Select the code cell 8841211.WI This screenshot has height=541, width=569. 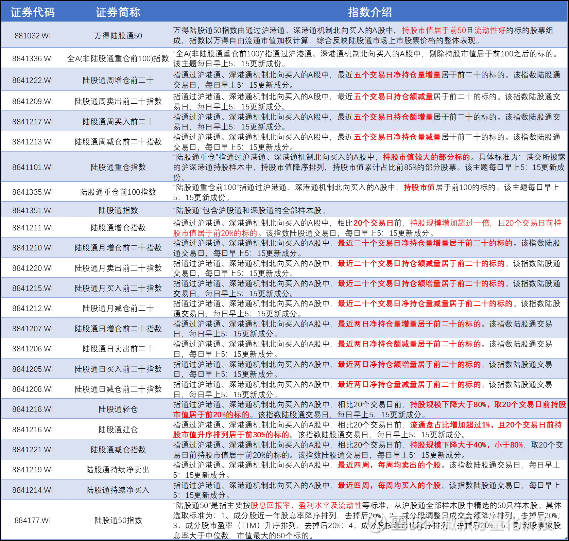click(x=33, y=228)
